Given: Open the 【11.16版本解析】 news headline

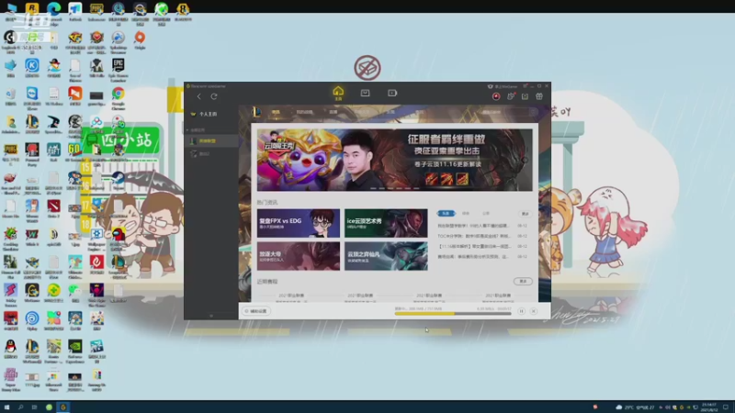Looking at the screenshot, I should tap(474, 246).
